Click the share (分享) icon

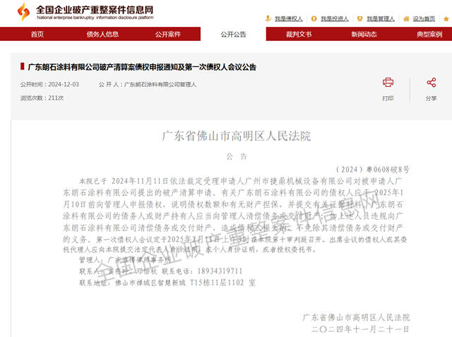[x=432, y=83]
